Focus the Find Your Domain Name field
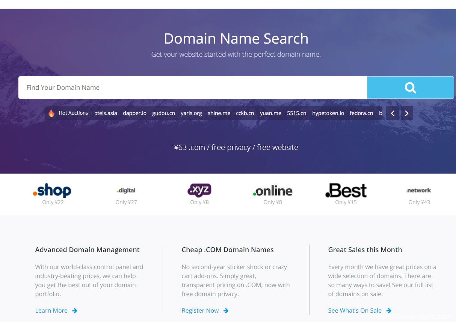 pos(192,88)
